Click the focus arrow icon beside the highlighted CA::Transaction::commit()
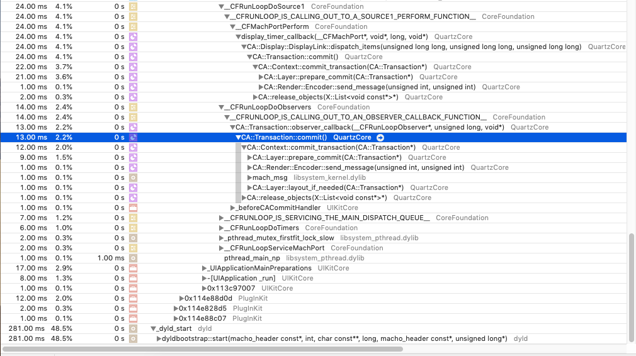636x356 pixels. click(380, 138)
